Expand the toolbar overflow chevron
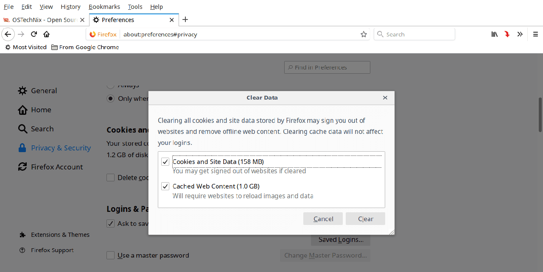The height and width of the screenshot is (272, 543). click(x=520, y=34)
